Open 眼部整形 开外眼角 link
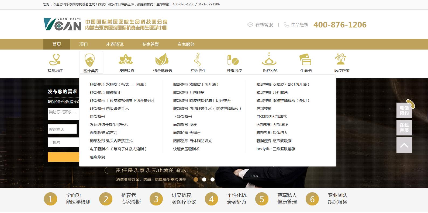This screenshot has height=213, width=428. (x=272, y=92)
